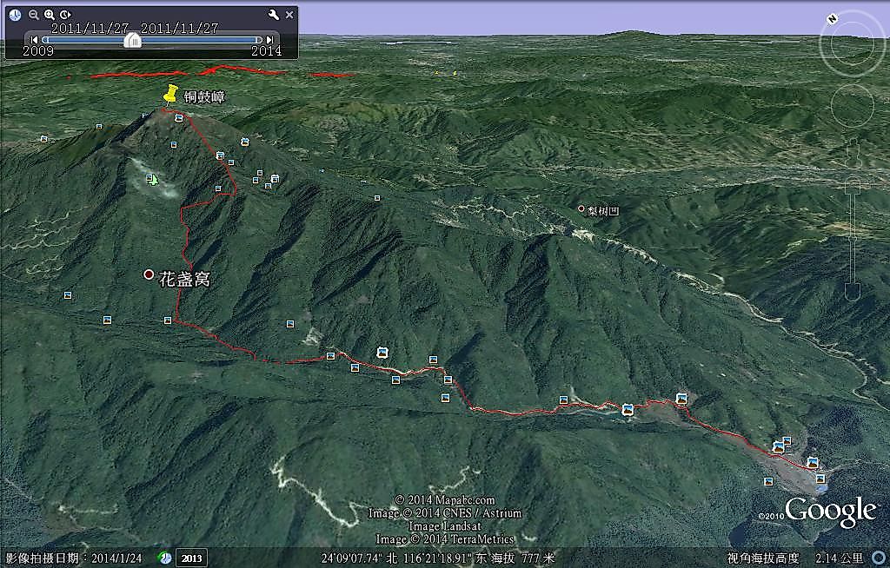Step to next imagery date
This screenshot has height=568, width=890.
[270, 40]
